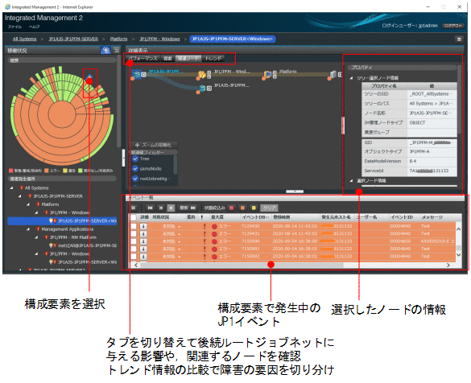Open event list menu icon at toolbar start
Image resolution: width=471 pixels, height=383 pixels.
134,208
